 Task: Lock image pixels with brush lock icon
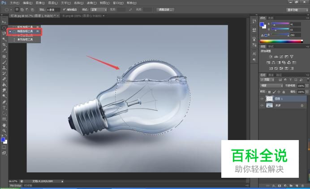pyautogui.click(x=274, y=92)
